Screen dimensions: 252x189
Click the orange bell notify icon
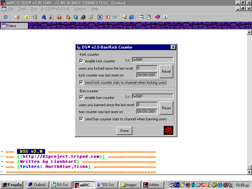coord(124,17)
